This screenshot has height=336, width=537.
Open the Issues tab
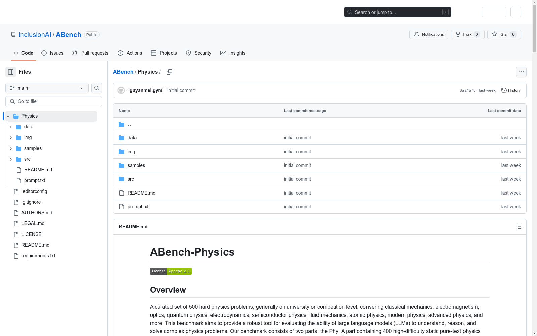[52, 53]
